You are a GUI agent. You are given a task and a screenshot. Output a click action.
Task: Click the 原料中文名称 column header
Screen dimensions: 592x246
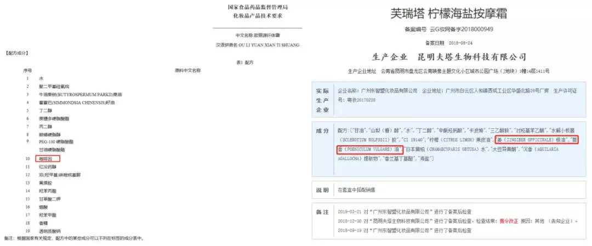(187, 71)
